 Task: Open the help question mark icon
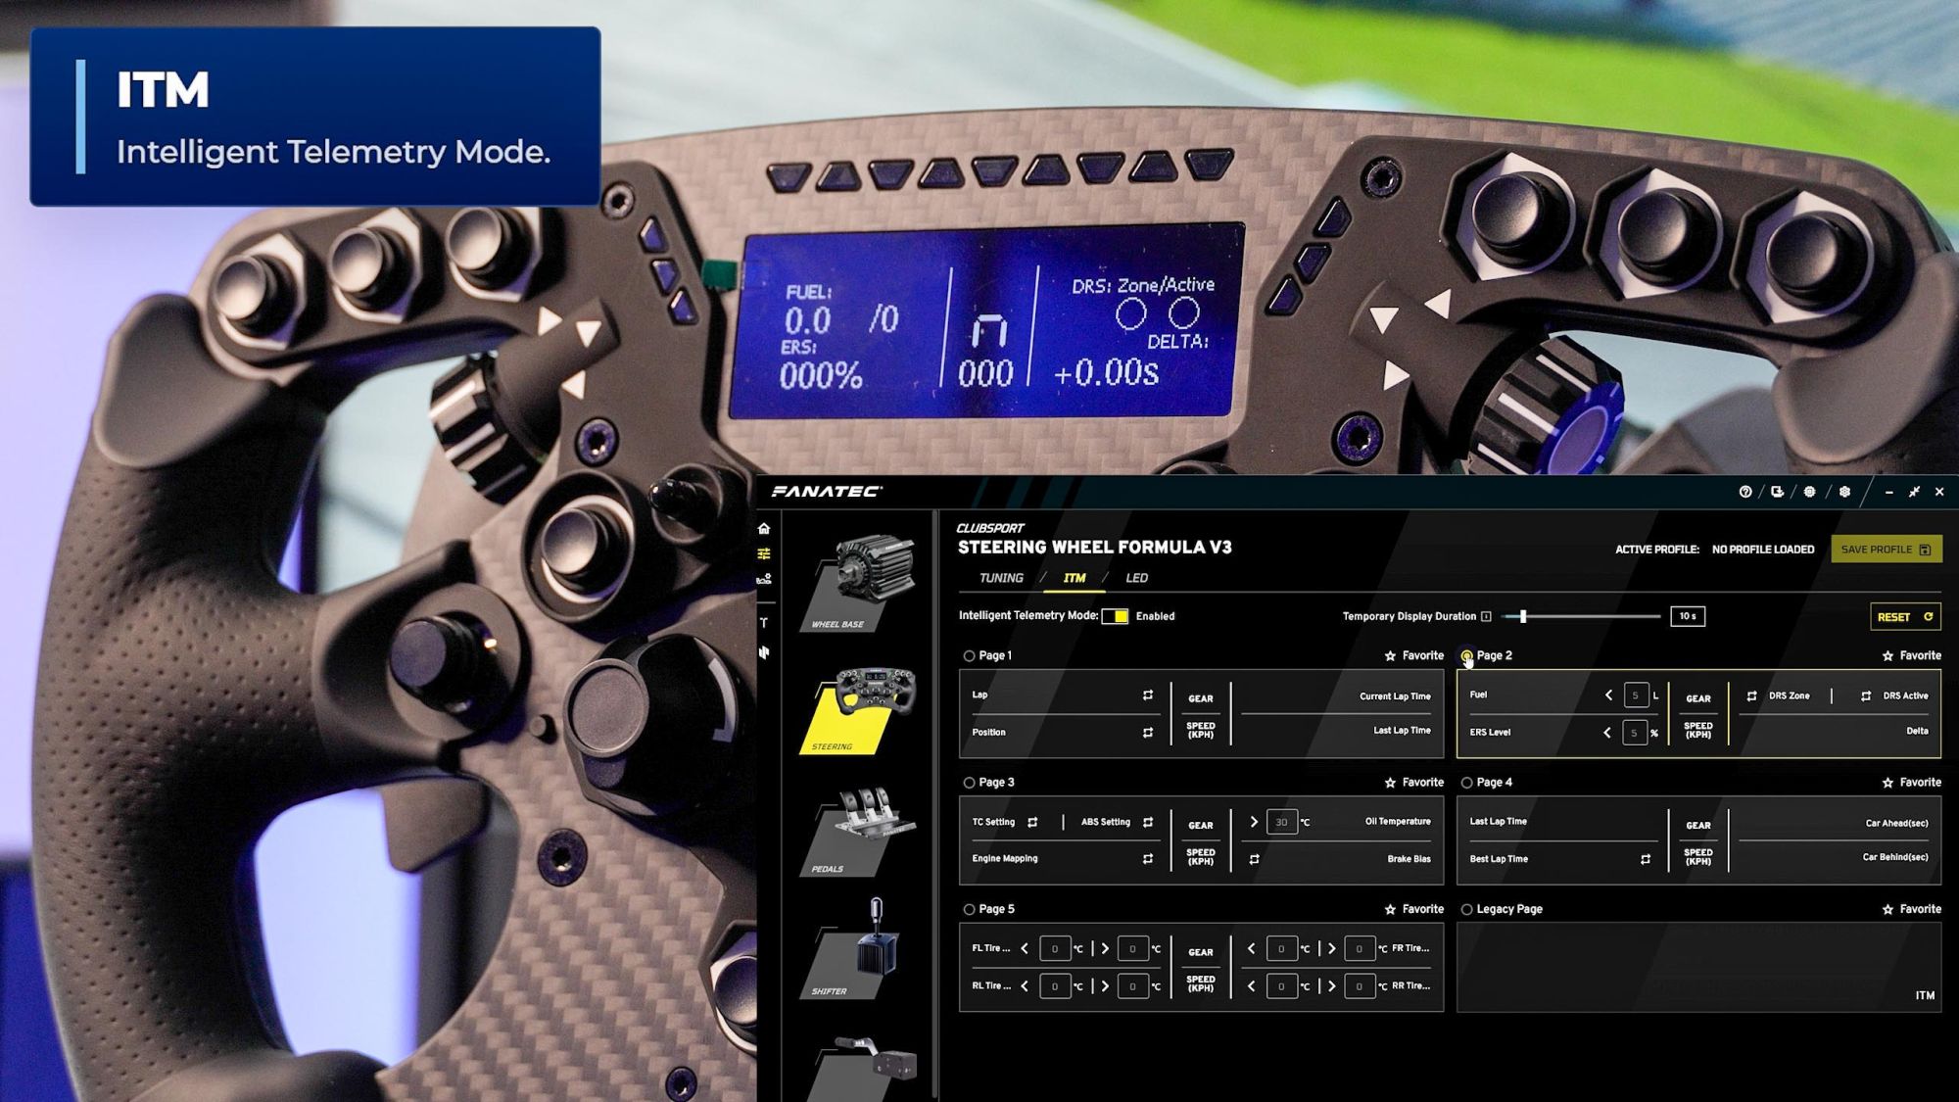[1744, 492]
